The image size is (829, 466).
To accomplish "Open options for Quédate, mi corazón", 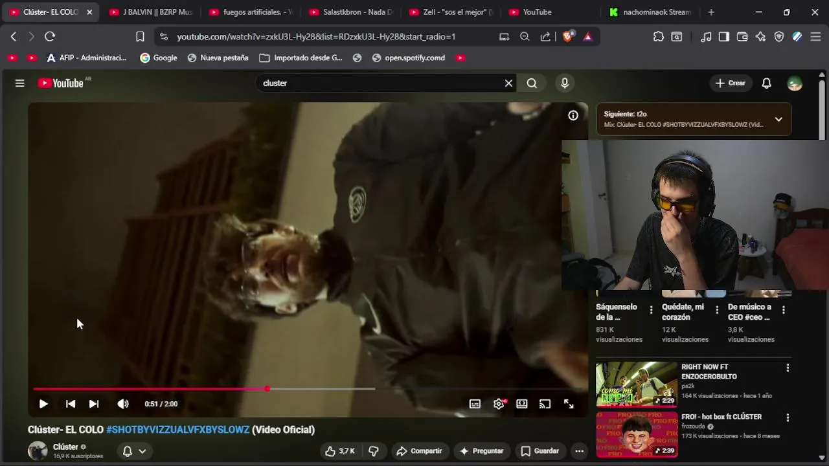I will tap(717, 310).
